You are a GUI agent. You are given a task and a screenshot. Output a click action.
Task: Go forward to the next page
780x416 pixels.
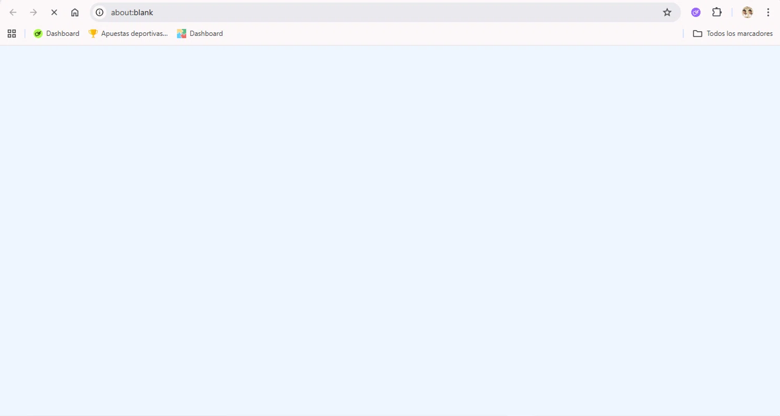(x=33, y=12)
